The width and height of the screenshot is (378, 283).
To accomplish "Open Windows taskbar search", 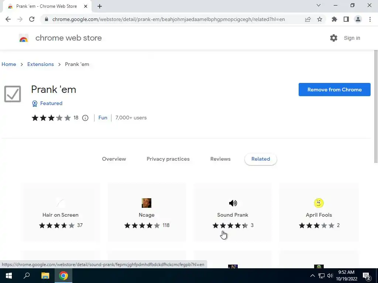I will point(27,276).
